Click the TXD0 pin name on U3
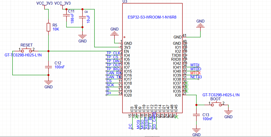The image size is (271, 137). pos(176,55)
